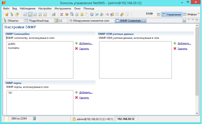This screenshot has height=124, width=202.
Task: Click Добавить link for SNMP Communities
Action: pos(86,43)
